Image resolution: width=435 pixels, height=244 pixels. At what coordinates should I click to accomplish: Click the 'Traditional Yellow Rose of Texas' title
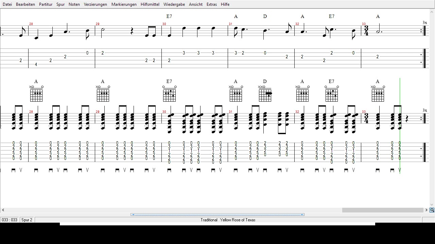(228, 220)
